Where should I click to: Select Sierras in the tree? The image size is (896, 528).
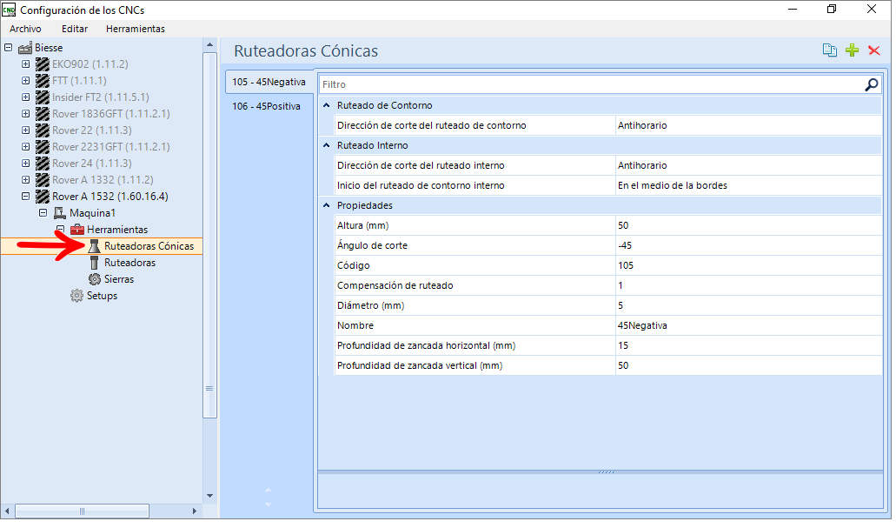(119, 280)
